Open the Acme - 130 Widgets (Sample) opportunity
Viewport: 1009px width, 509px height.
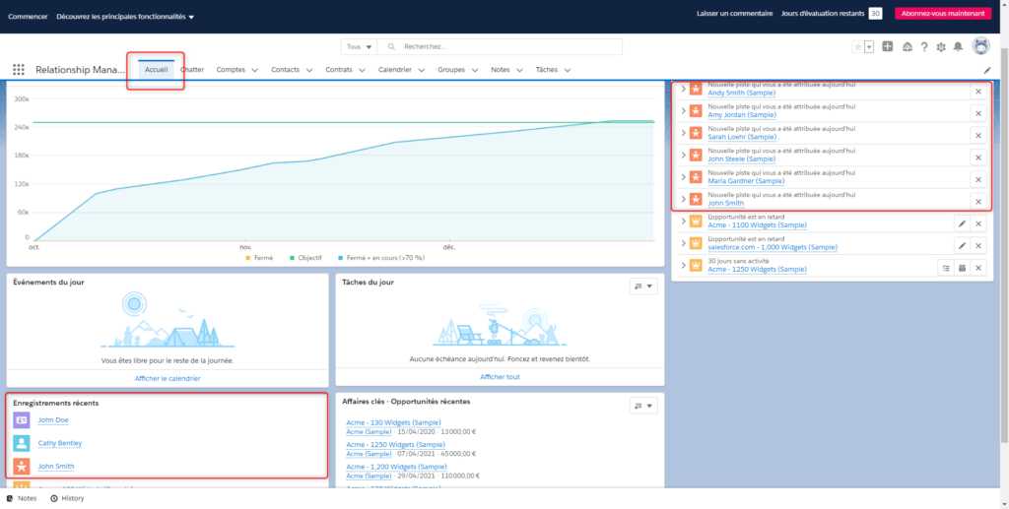393,422
